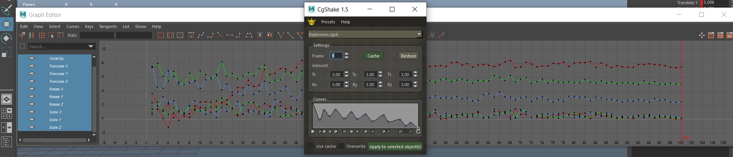The width and height of the screenshot is (733, 157).
Task: Open the Keys menu
Action: coord(89,26)
